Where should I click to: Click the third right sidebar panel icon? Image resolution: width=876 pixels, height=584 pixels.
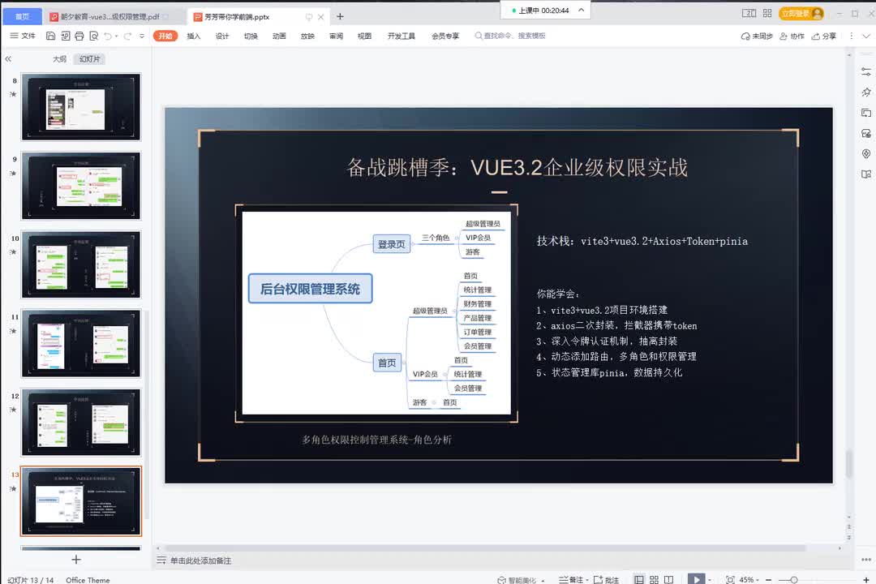click(866, 113)
